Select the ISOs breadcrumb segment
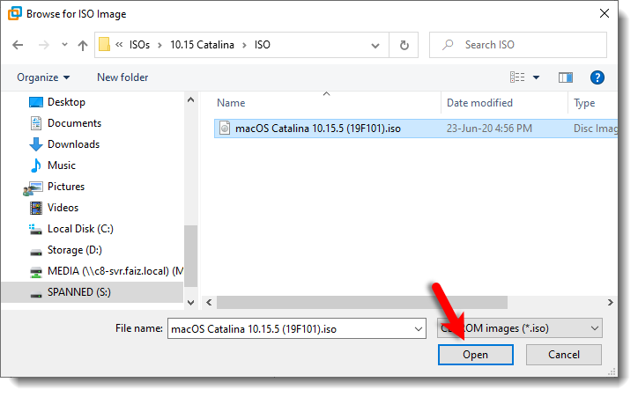The height and width of the screenshot is (397, 638). 139,45
